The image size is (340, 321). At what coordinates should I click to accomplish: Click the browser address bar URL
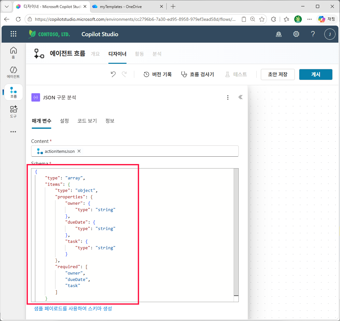tap(135, 19)
